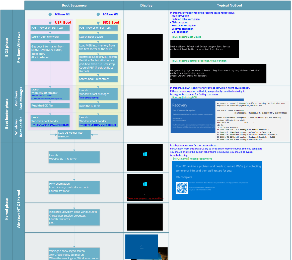Click the 0% complete text
The image size is (292, 260).
click(184, 177)
